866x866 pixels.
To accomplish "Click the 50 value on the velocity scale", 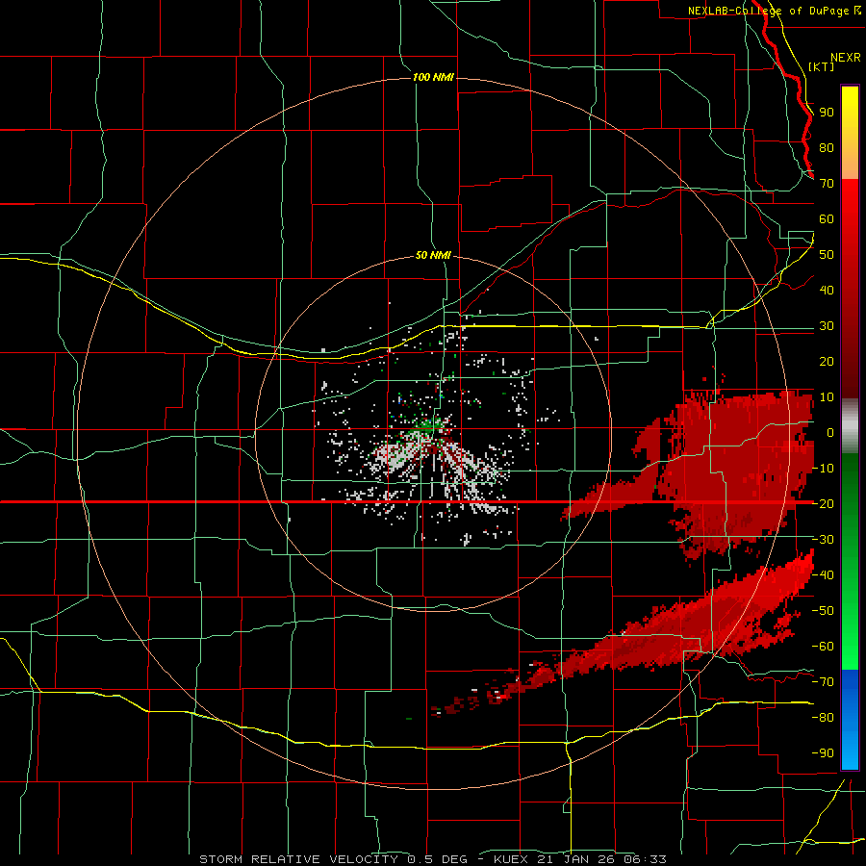I will point(827,255).
